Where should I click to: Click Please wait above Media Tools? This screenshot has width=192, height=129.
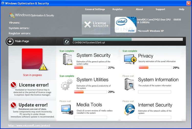[65, 101]
